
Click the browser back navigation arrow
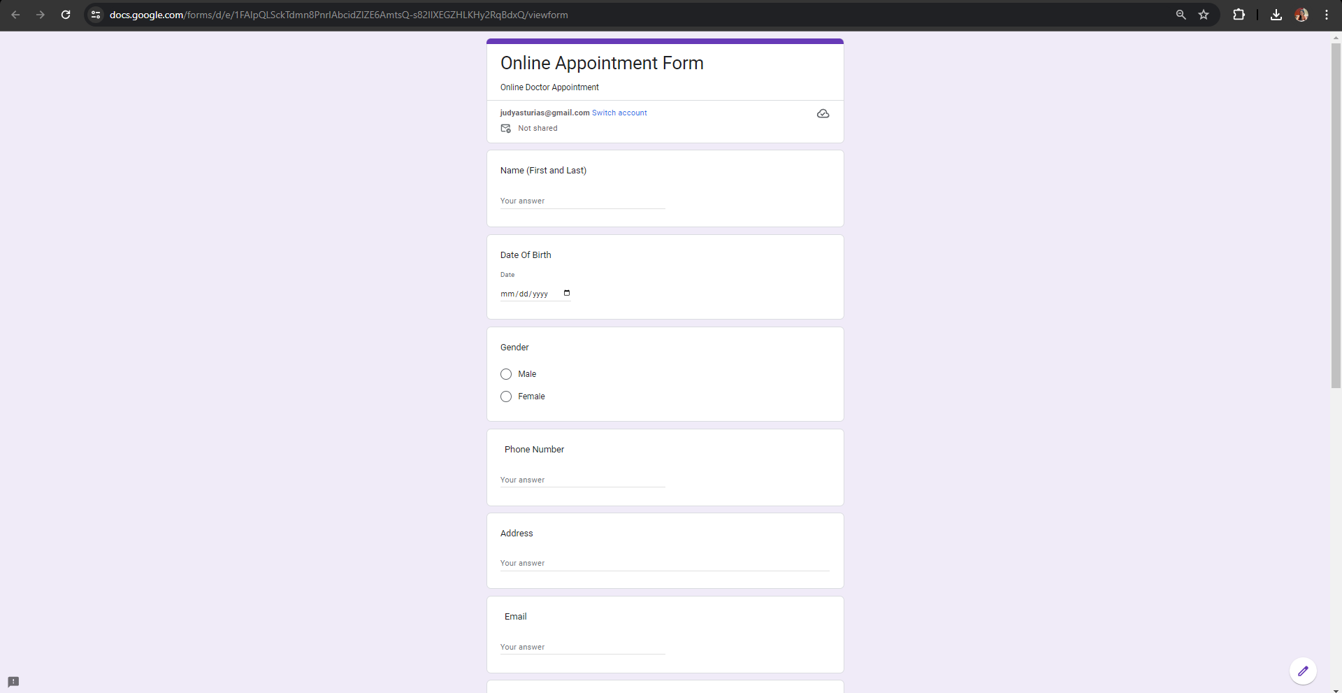[x=15, y=15]
